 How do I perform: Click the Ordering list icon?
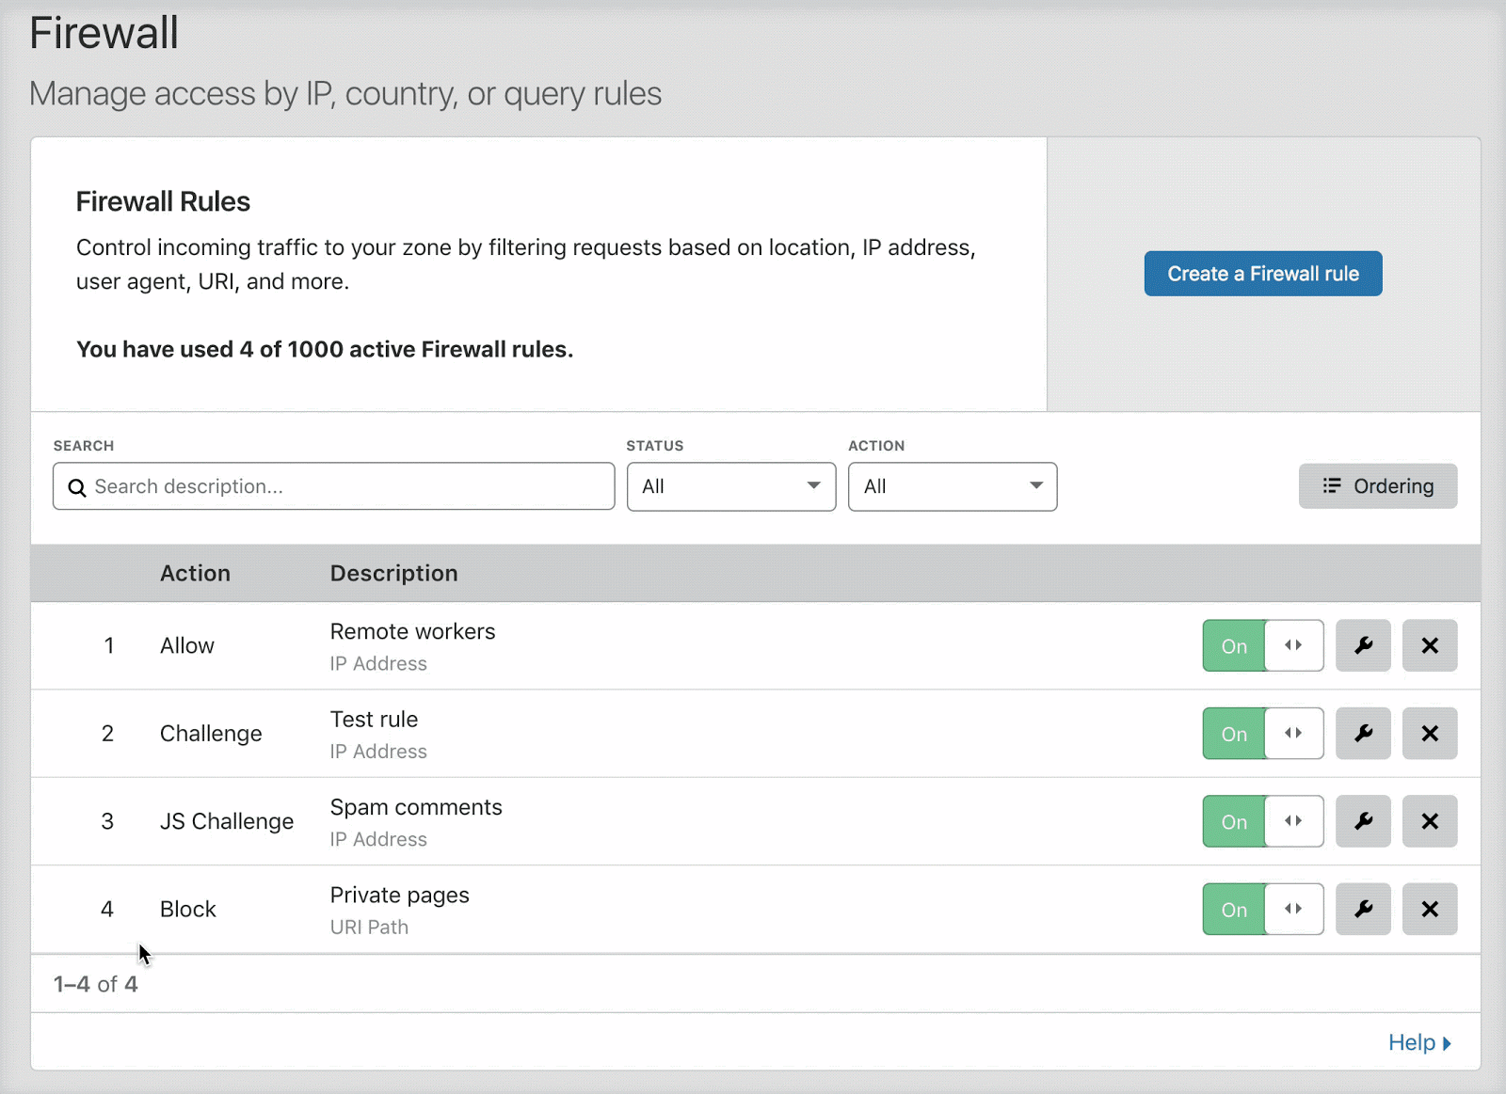tap(1332, 486)
